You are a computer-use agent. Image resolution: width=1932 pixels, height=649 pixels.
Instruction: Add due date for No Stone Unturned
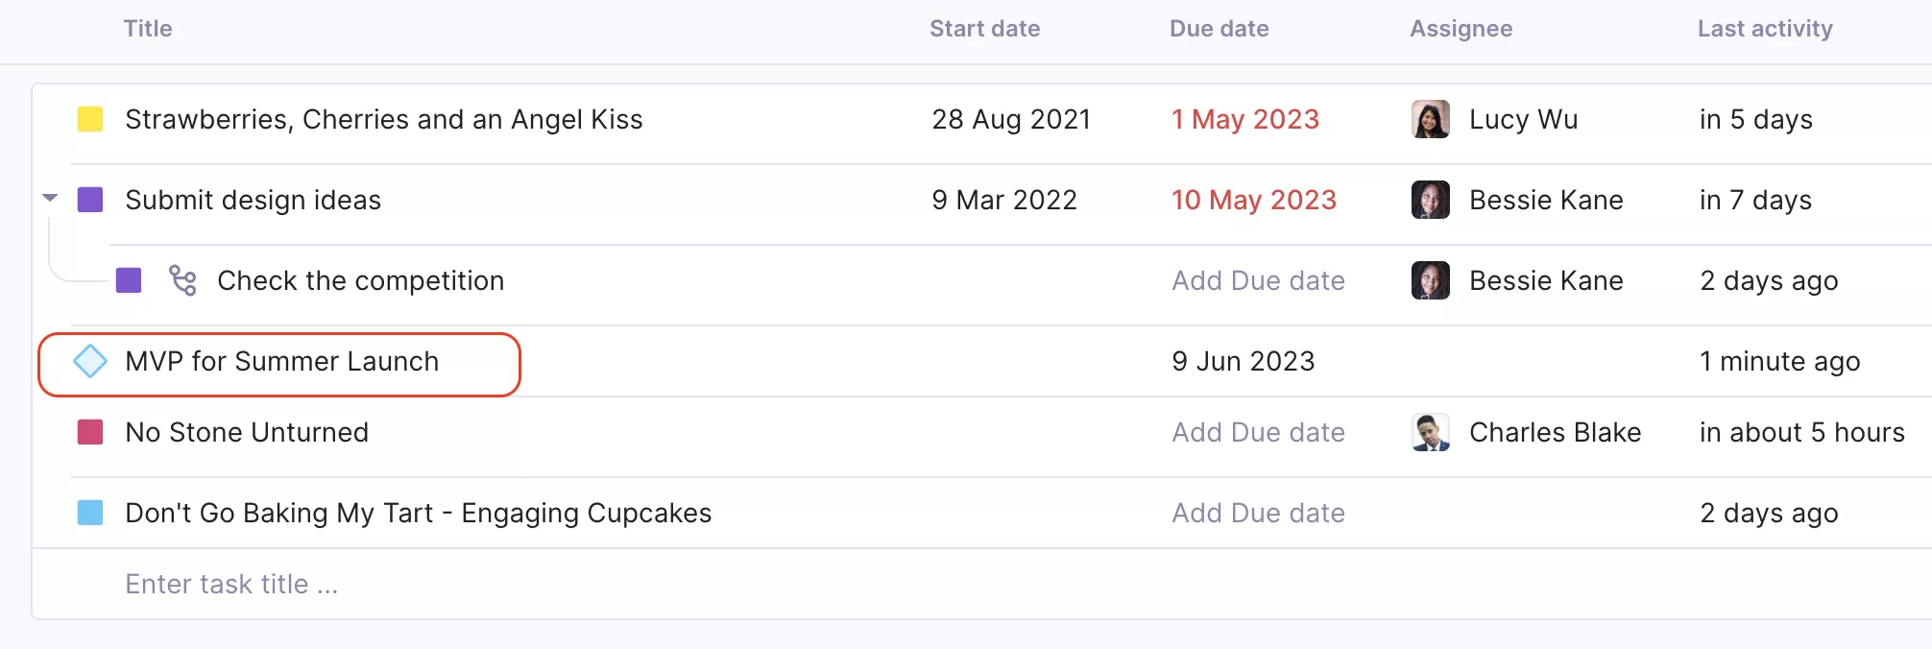pos(1258,432)
